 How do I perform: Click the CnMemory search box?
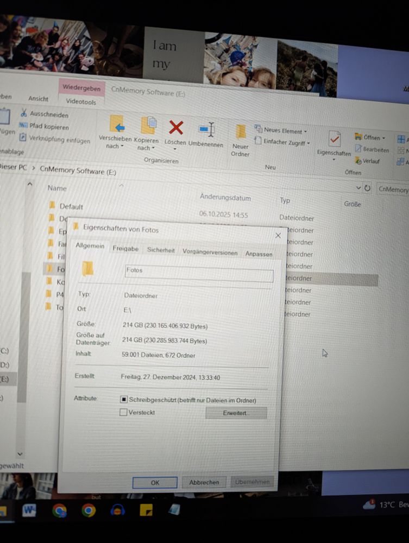coord(393,189)
